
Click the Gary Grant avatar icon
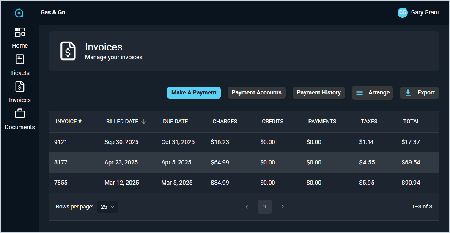point(402,13)
